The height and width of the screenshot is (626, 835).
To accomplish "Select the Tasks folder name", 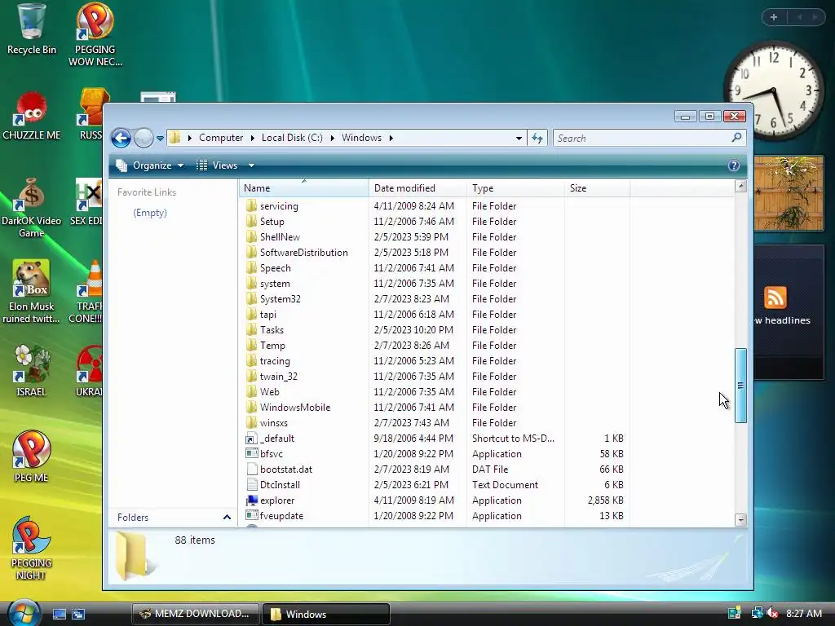I will click(272, 330).
